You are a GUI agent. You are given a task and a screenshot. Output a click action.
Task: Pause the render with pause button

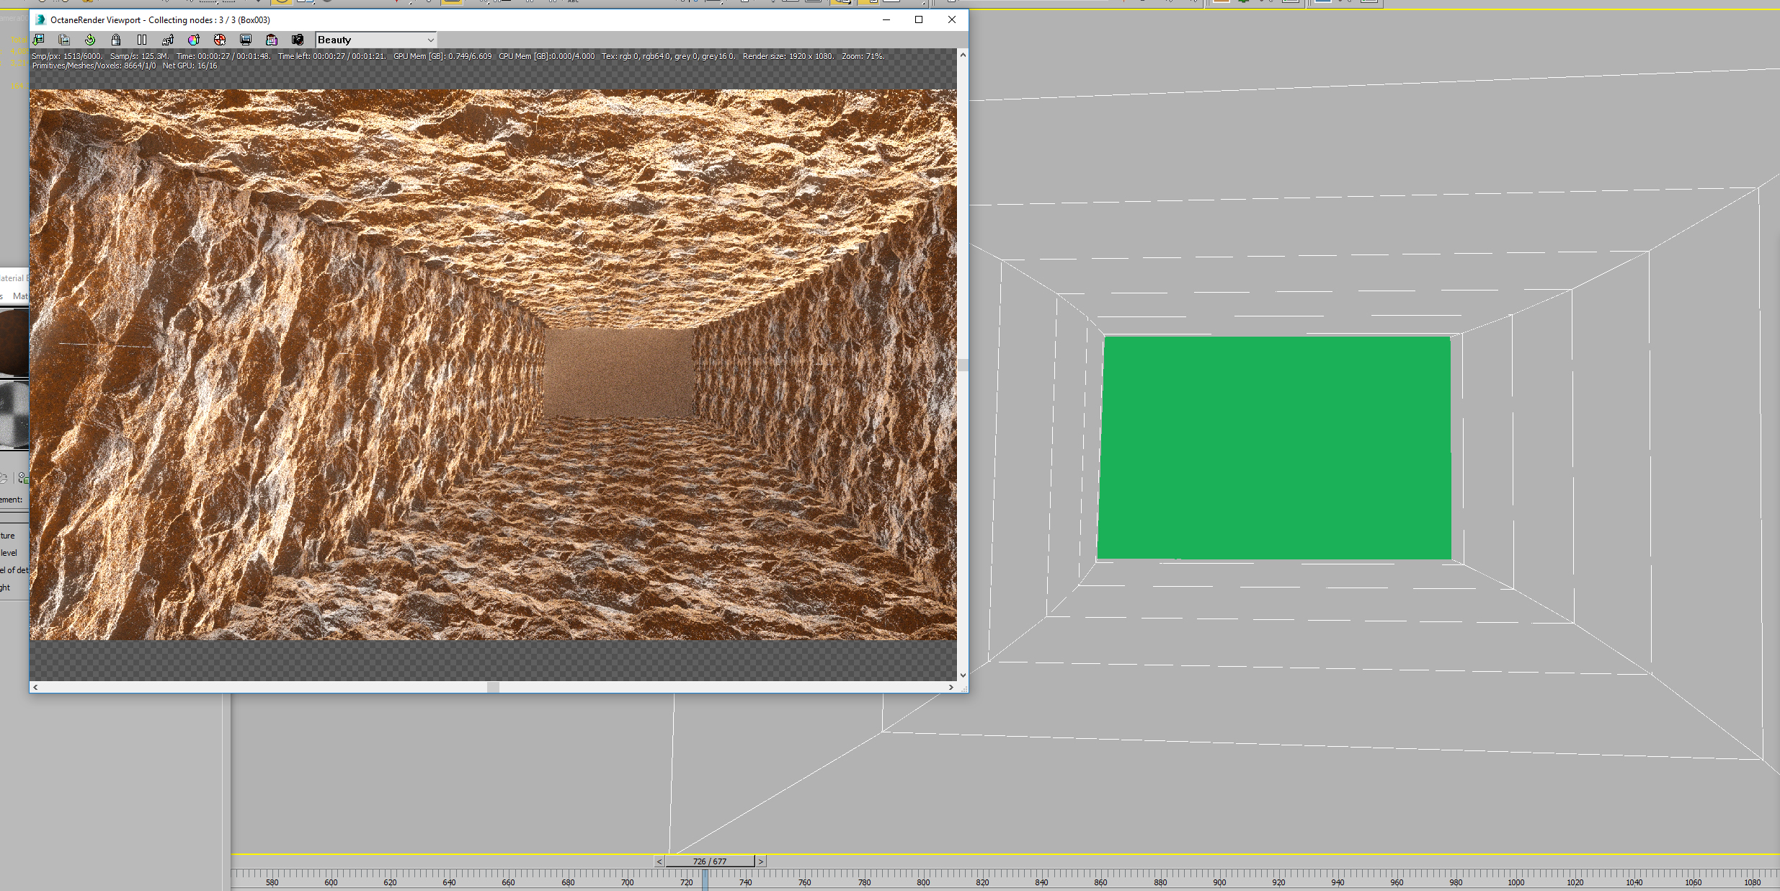point(142,40)
